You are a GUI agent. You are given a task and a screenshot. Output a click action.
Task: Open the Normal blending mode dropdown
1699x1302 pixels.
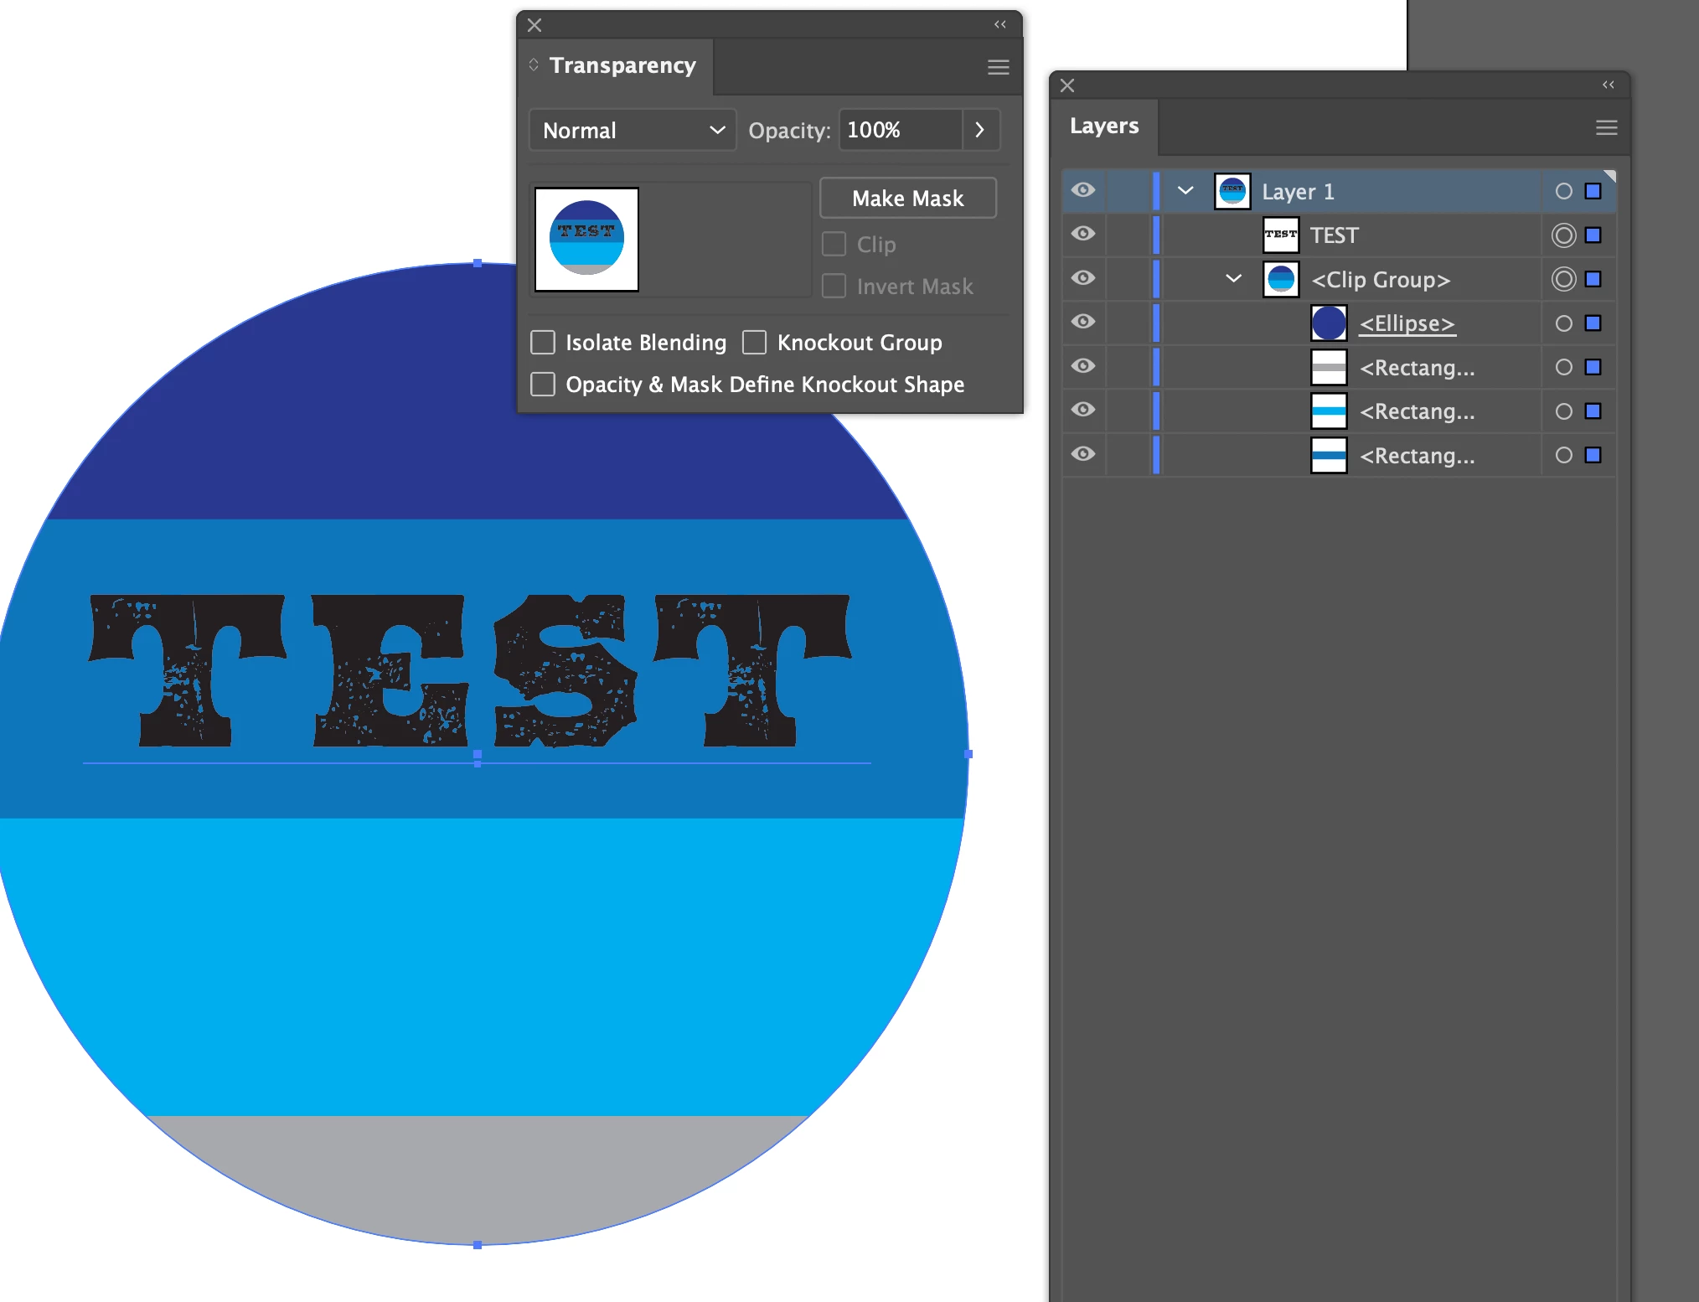[633, 130]
